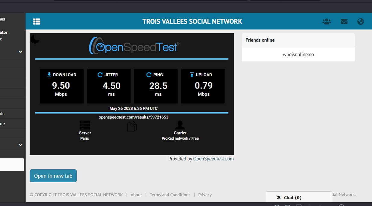Image resolution: width=372 pixels, height=206 pixels.
Task: Click the OpenSpeedTest logo
Action: point(134,46)
